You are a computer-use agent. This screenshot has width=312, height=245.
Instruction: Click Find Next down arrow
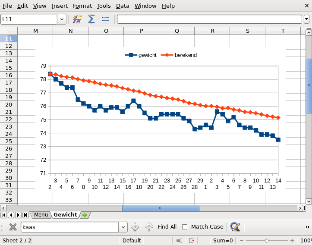coord(135,227)
